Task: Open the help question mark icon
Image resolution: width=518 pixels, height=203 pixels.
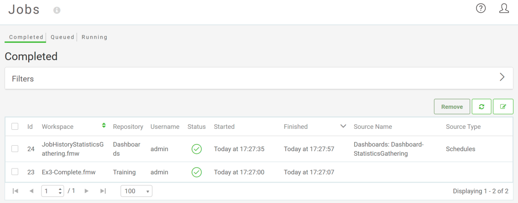Action: click(481, 8)
